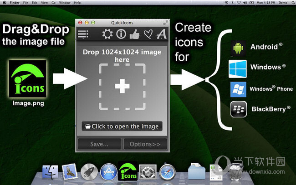Open App Store in the Dock
This screenshot has height=185, width=296.
pyautogui.click(x=109, y=172)
